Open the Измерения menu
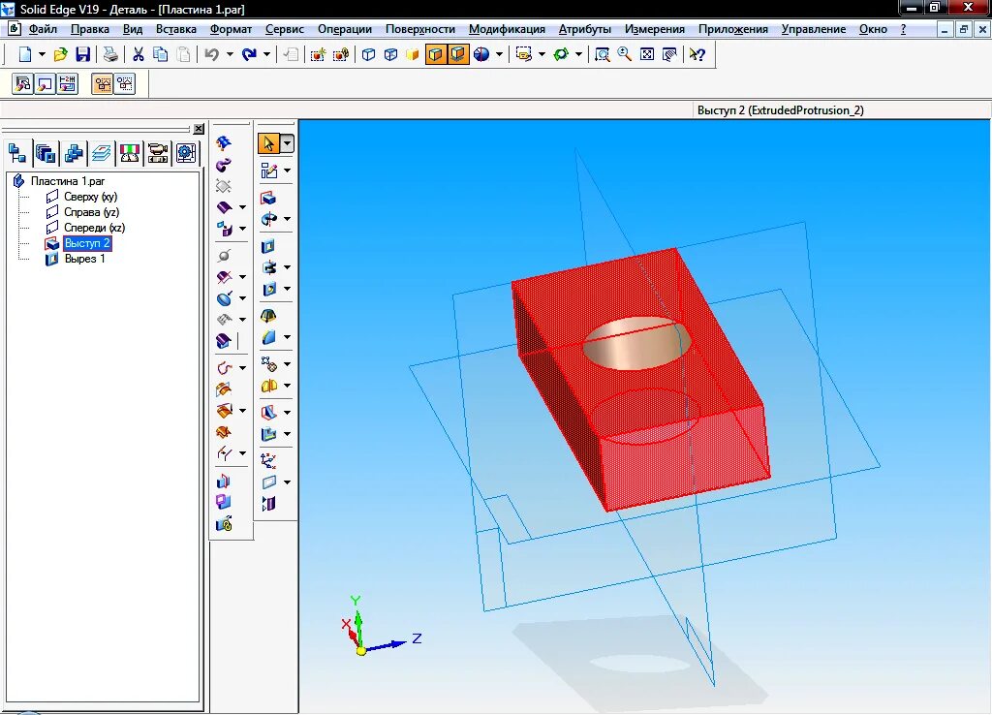 click(655, 29)
